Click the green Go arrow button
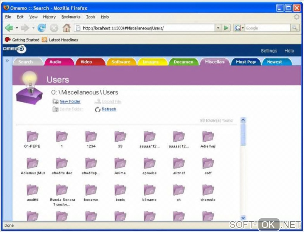The width and height of the screenshot is (304, 232). point(226,28)
